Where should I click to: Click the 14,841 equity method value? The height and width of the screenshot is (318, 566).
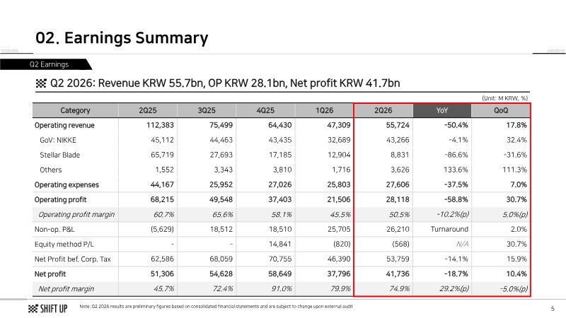pyautogui.click(x=279, y=244)
